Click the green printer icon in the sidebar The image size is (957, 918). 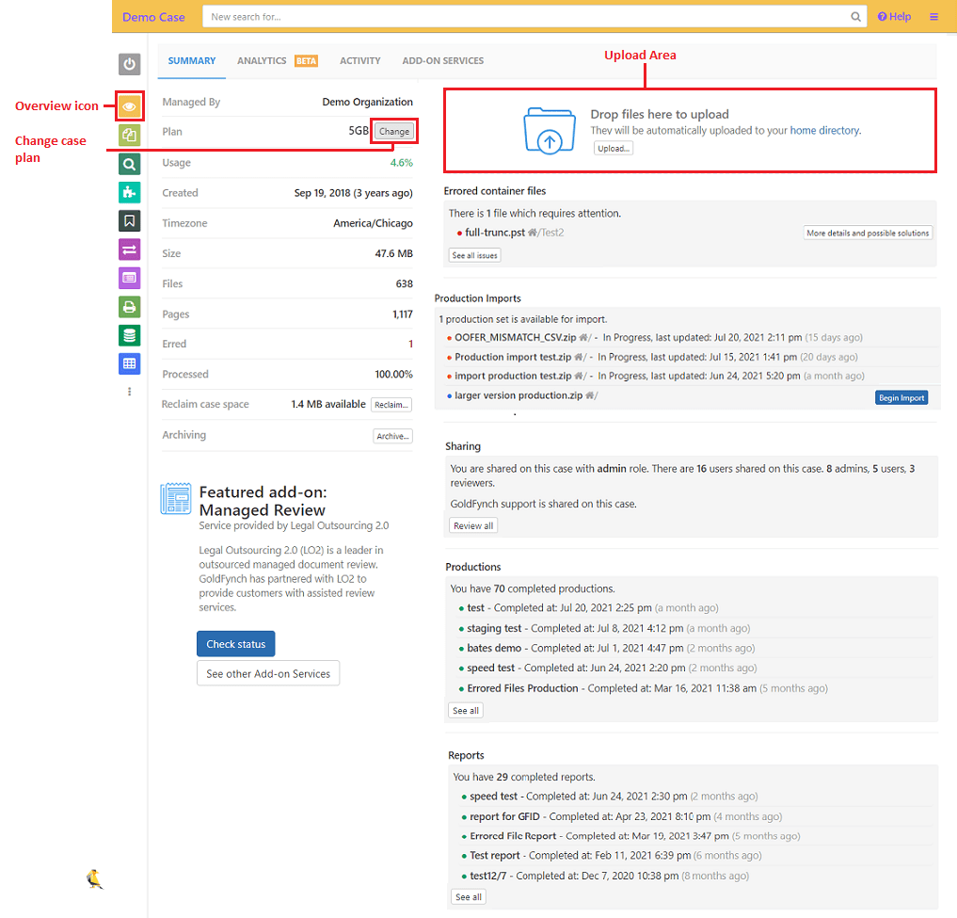(129, 305)
